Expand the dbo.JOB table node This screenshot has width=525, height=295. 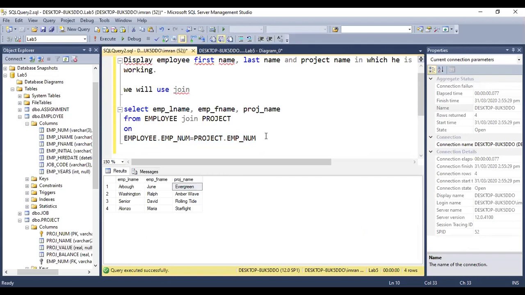pyautogui.click(x=20, y=213)
